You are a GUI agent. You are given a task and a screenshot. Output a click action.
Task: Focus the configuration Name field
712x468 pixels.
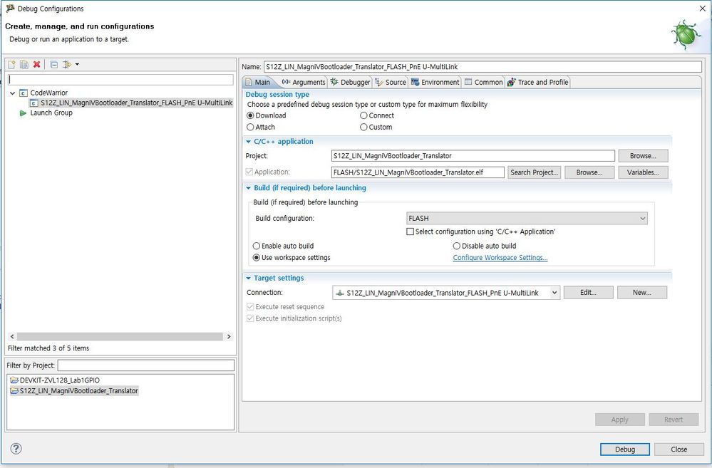click(483, 67)
